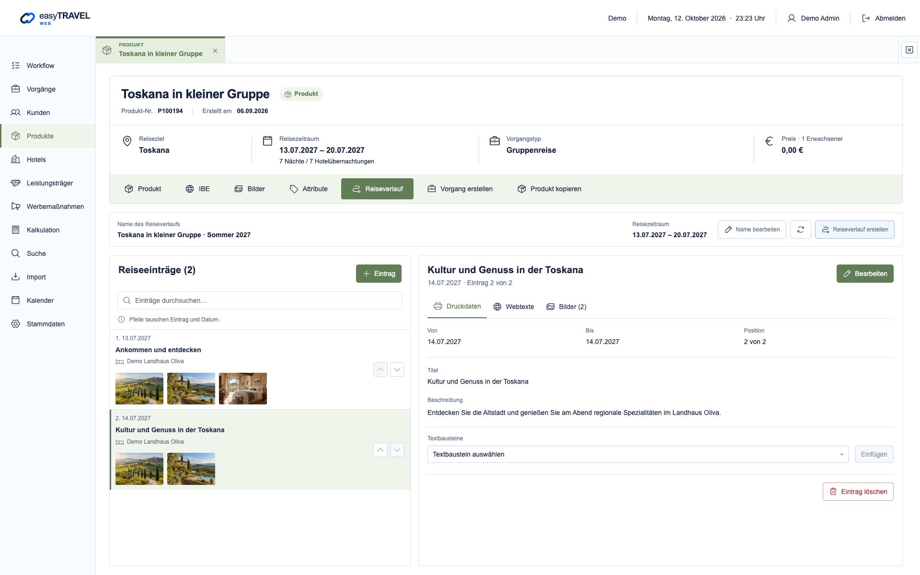Move Kultur und Genuss entry down

click(397, 450)
